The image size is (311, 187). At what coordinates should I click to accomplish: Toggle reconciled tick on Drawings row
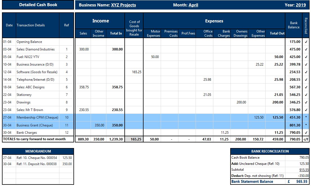pyautogui.click(x=306, y=102)
